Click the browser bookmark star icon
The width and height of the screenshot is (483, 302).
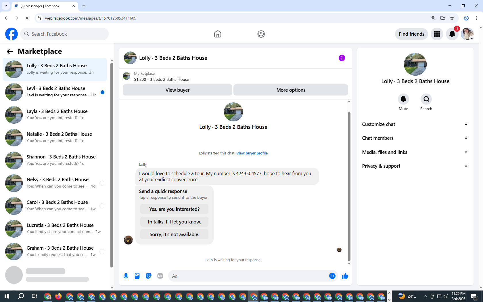pyautogui.click(x=452, y=18)
